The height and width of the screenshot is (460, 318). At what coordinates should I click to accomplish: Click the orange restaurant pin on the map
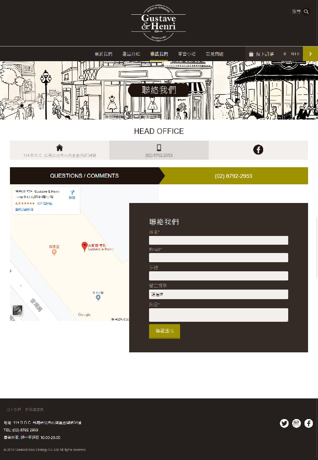pos(54,252)
